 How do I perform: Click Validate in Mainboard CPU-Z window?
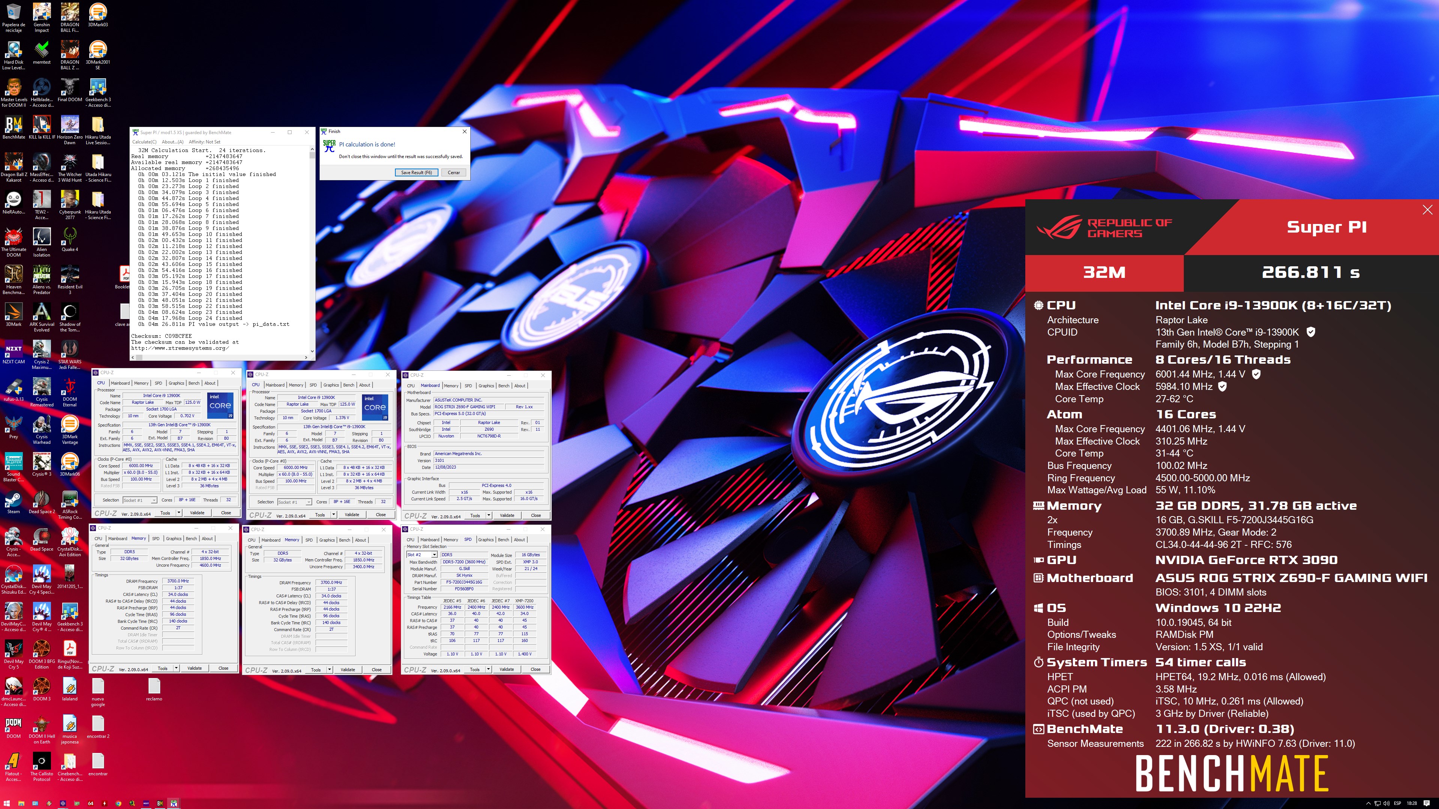tap(507, 515)
